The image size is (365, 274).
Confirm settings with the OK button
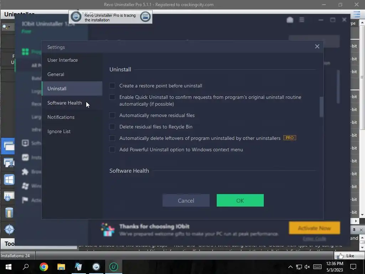[x=240, y=201]
